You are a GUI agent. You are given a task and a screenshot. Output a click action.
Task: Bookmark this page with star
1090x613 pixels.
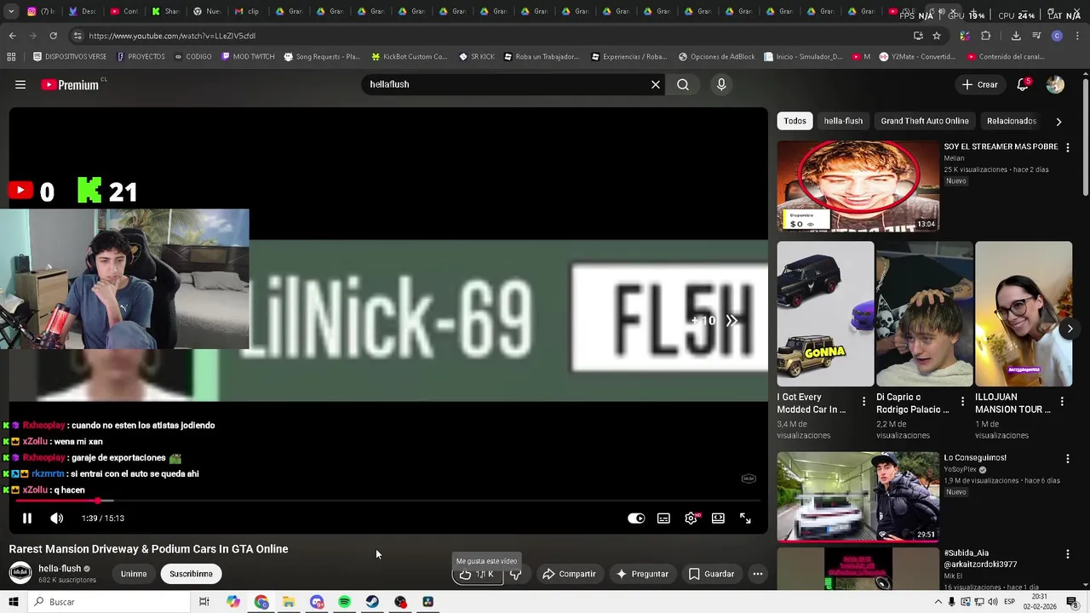click(x=937, y=36)
